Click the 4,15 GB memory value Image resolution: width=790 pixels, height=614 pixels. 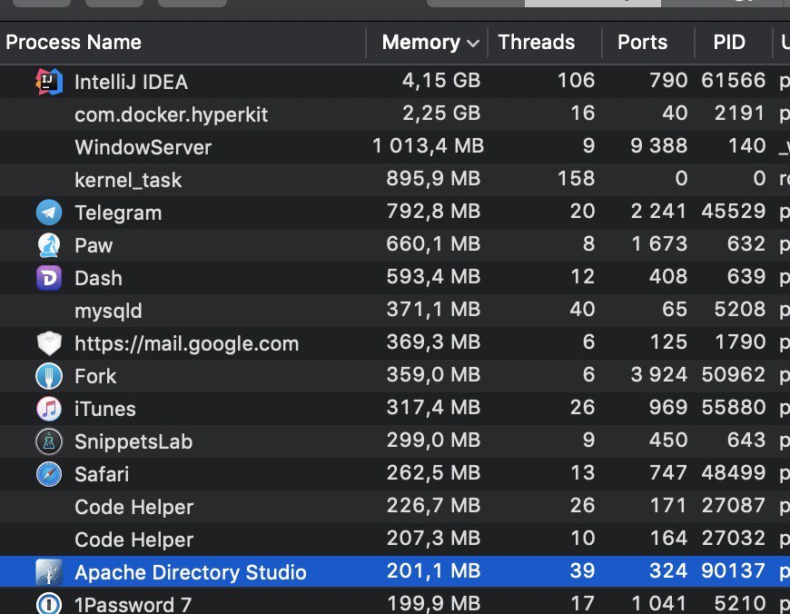click(x=441, y=81)
